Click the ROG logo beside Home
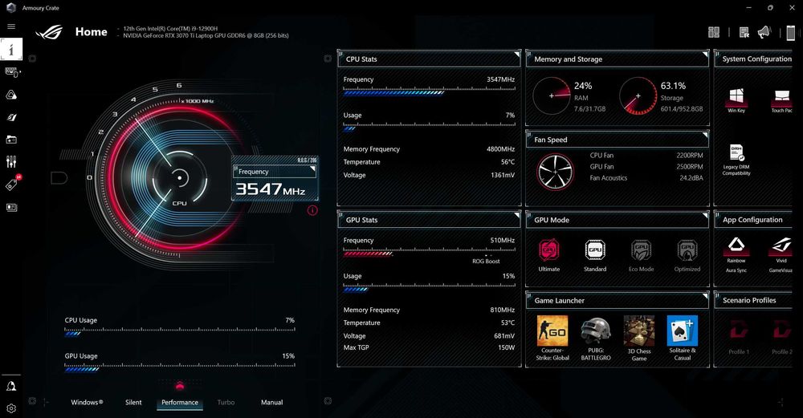Image resolution: width=803 pixels, height=418 pixels. (x=49, y=32)
